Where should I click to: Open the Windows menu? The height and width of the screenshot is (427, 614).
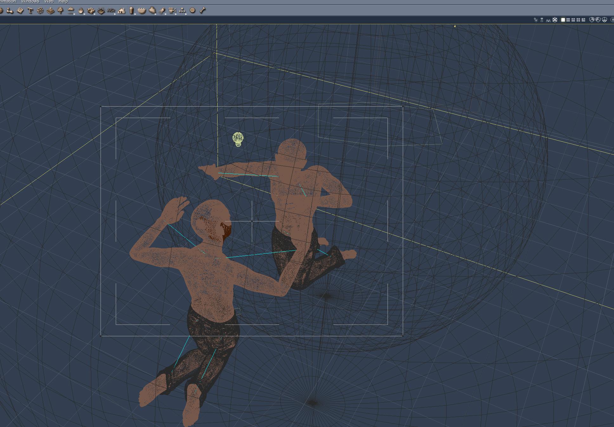click(x=30, y=2)
